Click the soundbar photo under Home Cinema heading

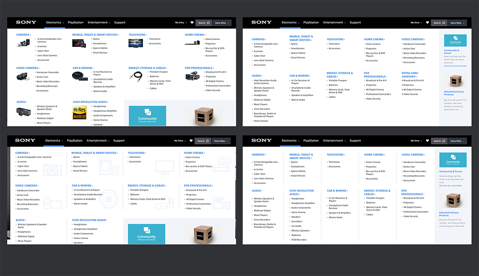point(192,43)
